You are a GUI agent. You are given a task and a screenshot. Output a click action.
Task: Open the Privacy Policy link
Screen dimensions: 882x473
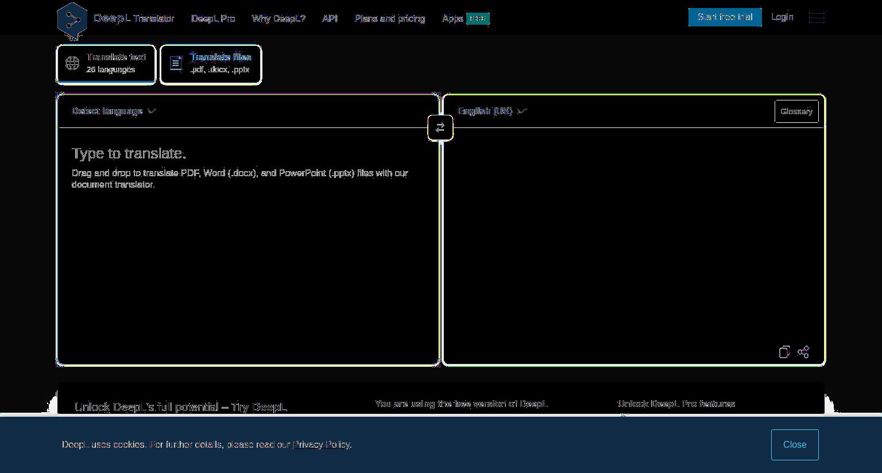322,445
